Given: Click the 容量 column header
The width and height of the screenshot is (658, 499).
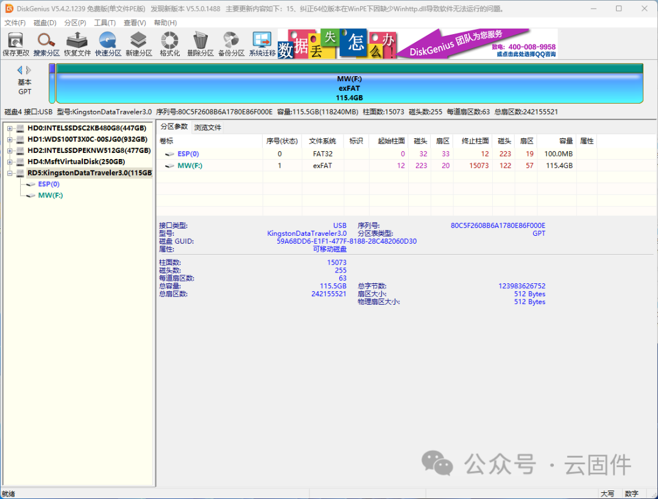Looking at the screenshot, I should pos(556,141).
